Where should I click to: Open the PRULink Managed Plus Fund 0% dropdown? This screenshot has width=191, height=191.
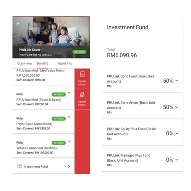click(x=172, y=160)
